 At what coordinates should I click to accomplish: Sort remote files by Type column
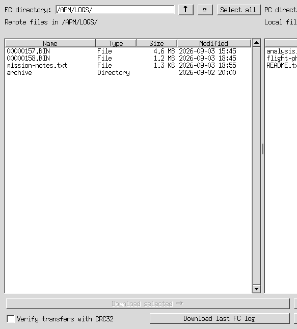116,43
